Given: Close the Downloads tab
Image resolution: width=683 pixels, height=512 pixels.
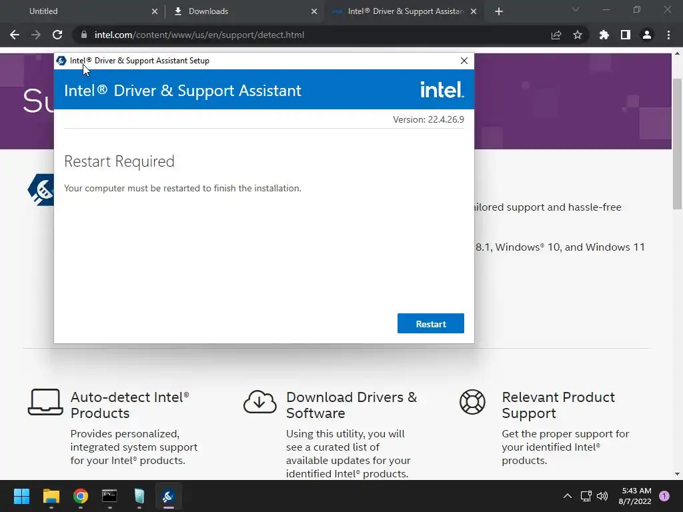Looking at the screenshot, I should 314,12.
